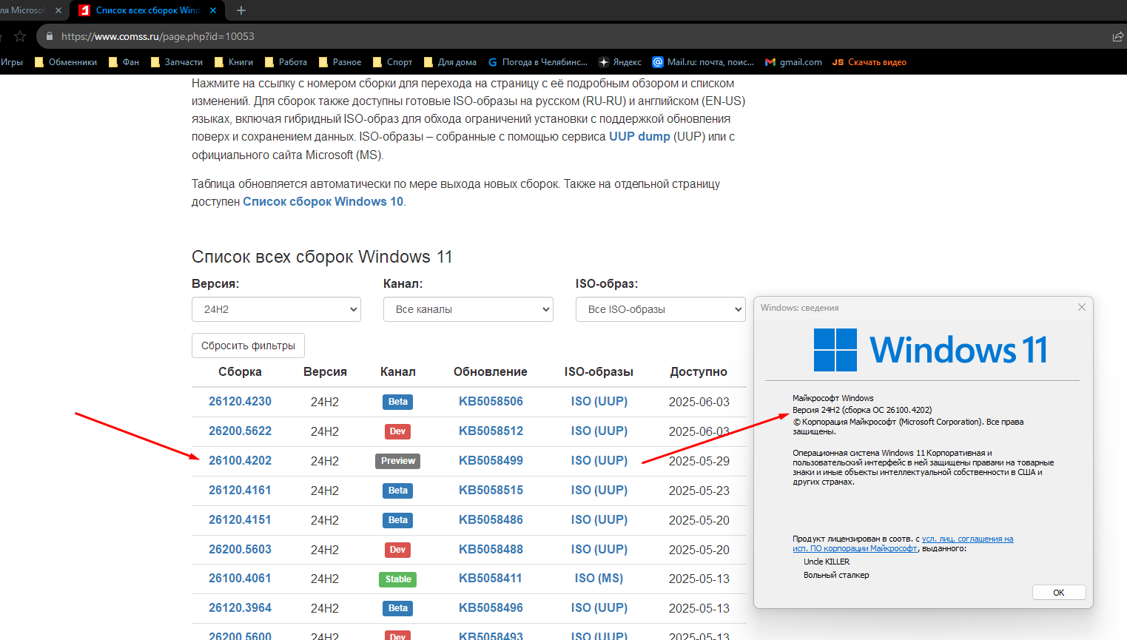Viewport: 1127px width, 640px height.
Task: Click OK in Windows сведения dialog
Action: (1058, 593)
